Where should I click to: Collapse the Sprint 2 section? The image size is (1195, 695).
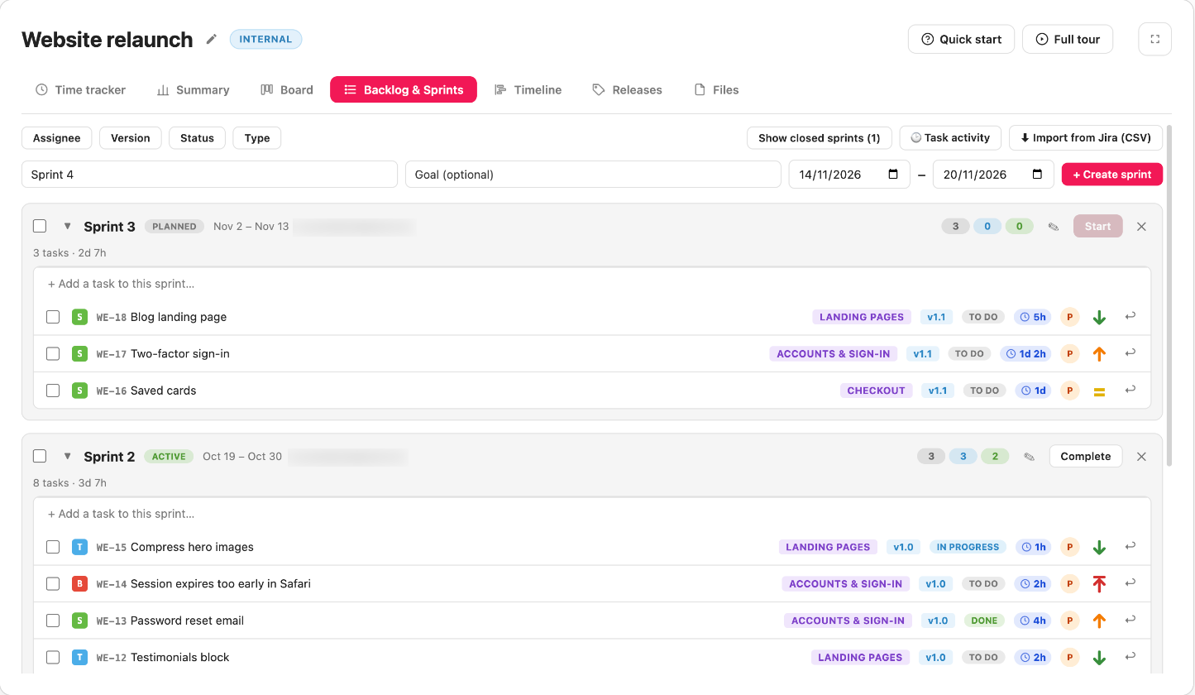tap(67, 456)
